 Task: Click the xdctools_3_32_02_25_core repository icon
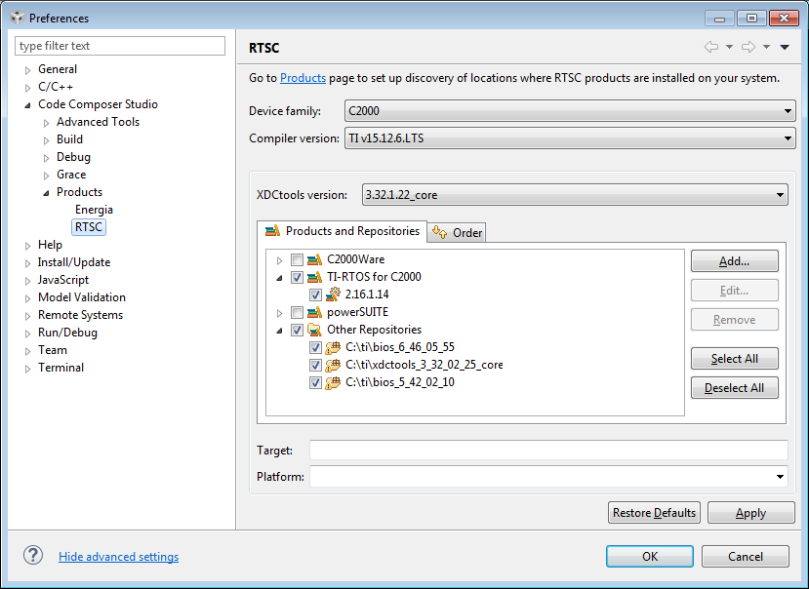coord(333,365)
